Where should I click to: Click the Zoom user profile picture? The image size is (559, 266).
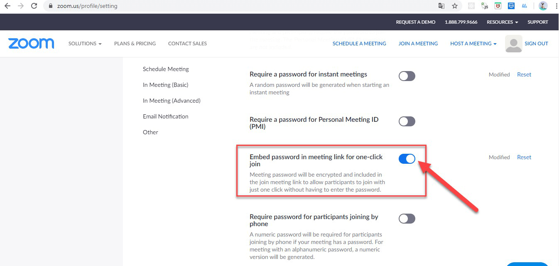point(513,44)
